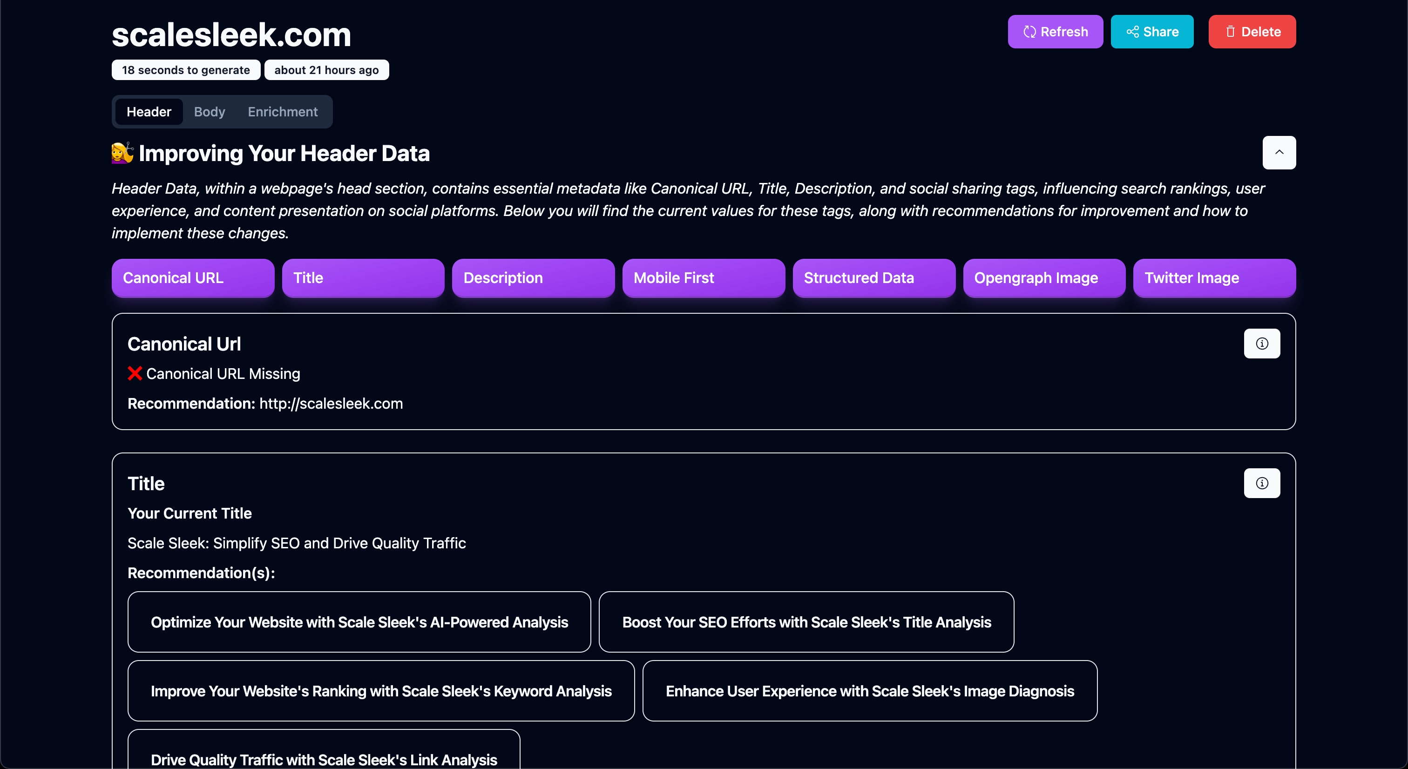
Task: Show info for Canonical Url card
Action: click(1261, 344)
